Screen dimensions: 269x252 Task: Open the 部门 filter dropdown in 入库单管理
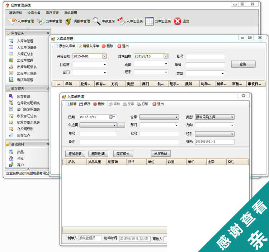105,72
